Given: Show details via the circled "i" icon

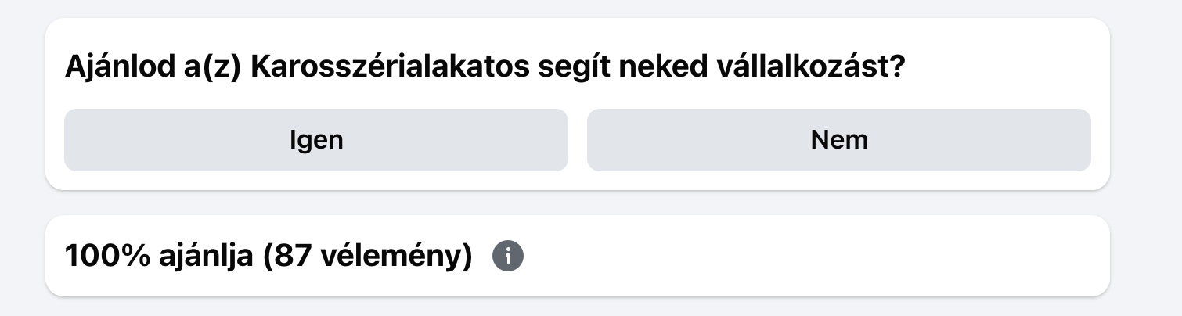Looking at the screenshot, I should click(x=508, y=257).
